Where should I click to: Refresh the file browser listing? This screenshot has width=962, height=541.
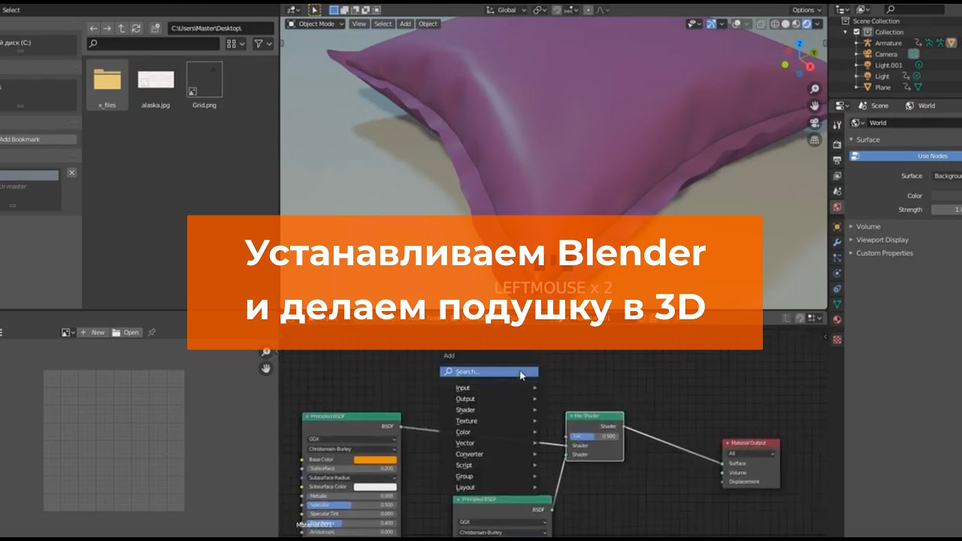click(x=136, y=28)
